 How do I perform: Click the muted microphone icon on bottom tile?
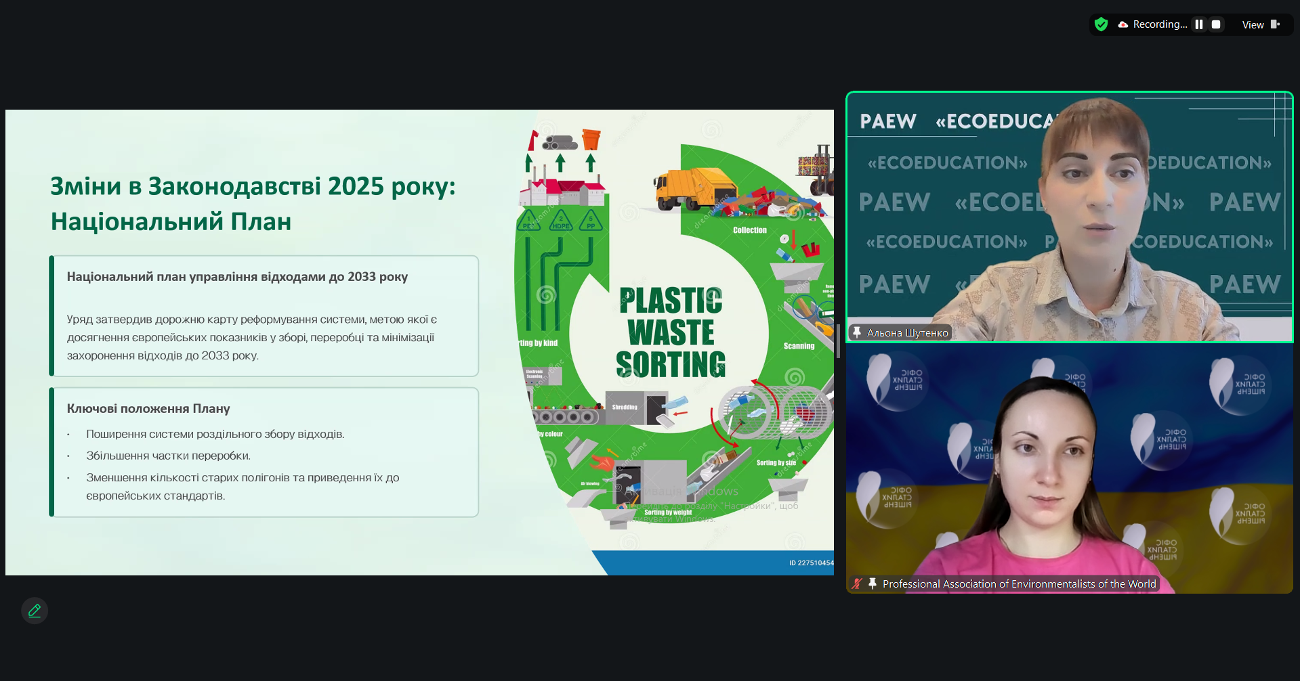pos(858,584)
